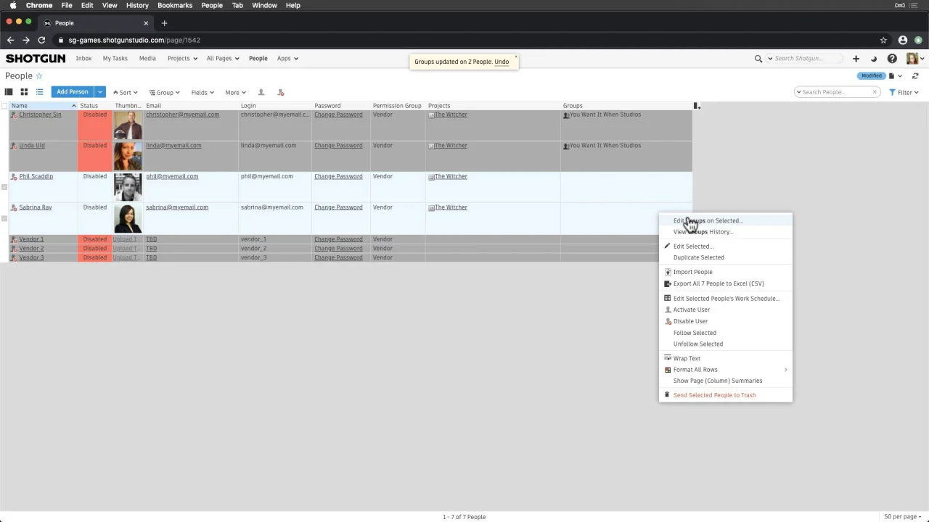
Task: Toggle the select-all checkbox in header
Action: coord(4,106)
